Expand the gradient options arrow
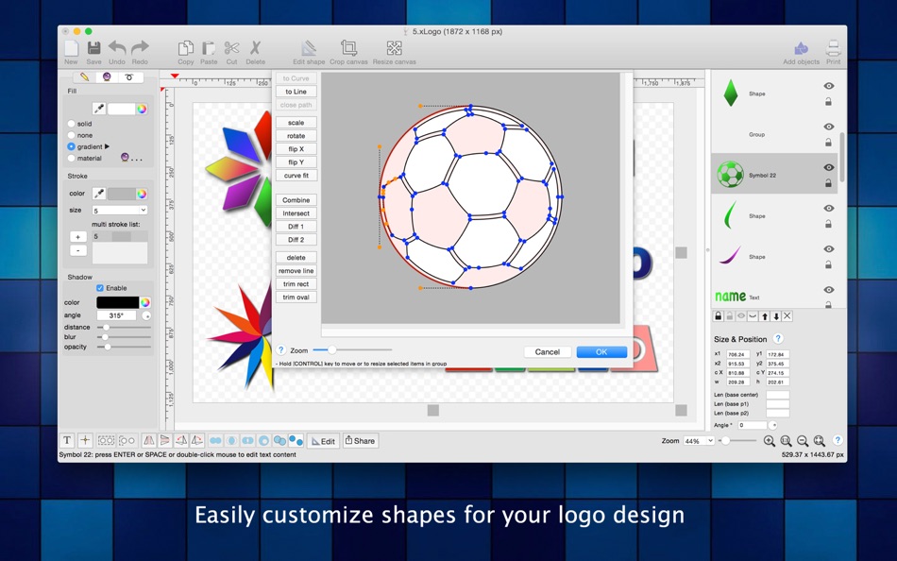This screenshot has width=897, height=561. pos(107,146)
